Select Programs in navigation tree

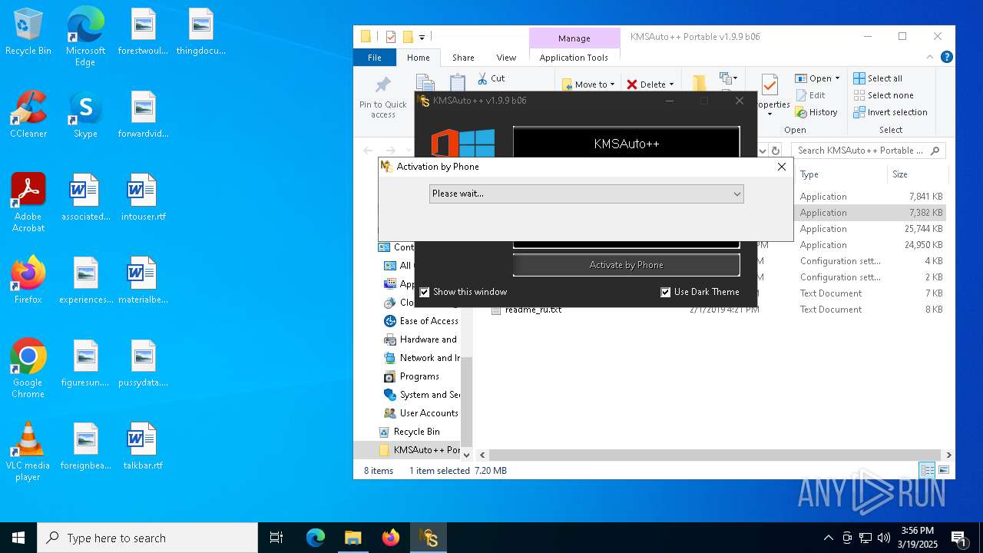[x=419, y=376]
